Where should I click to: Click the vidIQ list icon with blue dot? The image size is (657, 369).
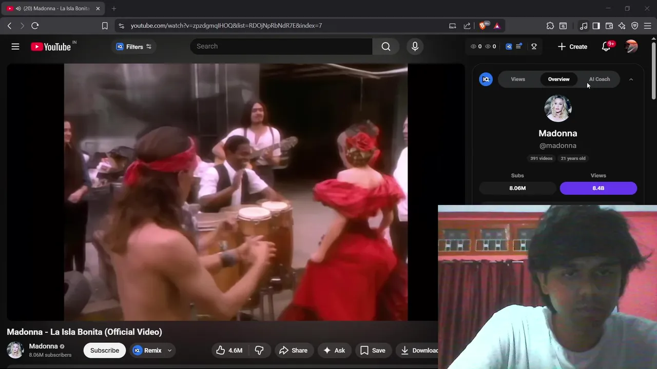coord(518,47)
